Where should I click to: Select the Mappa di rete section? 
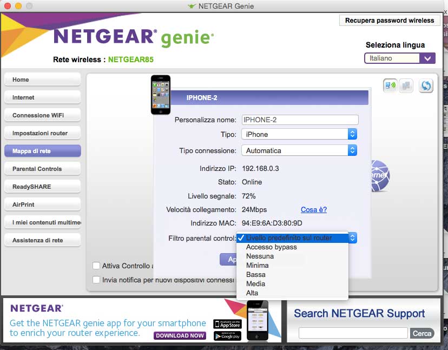point(43,151)
